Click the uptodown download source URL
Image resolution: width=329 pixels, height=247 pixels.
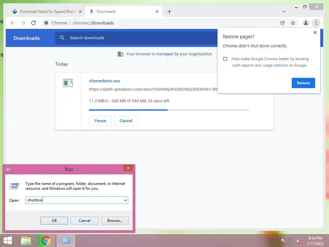(153, 89)
